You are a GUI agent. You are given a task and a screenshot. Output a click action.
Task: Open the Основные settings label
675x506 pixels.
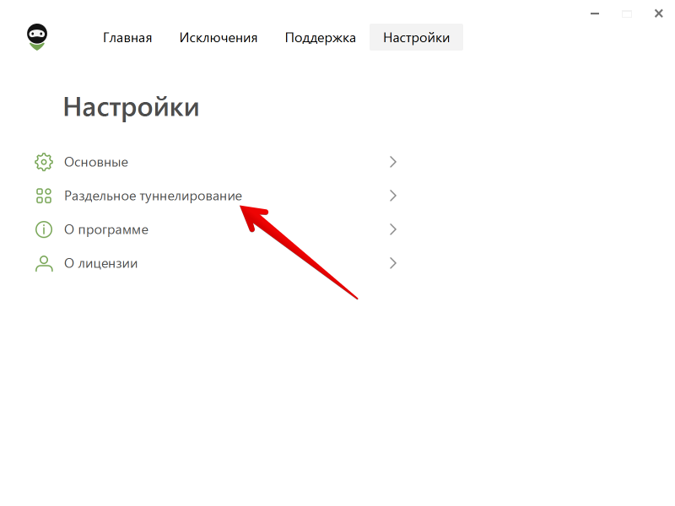(x=96, y=162)
